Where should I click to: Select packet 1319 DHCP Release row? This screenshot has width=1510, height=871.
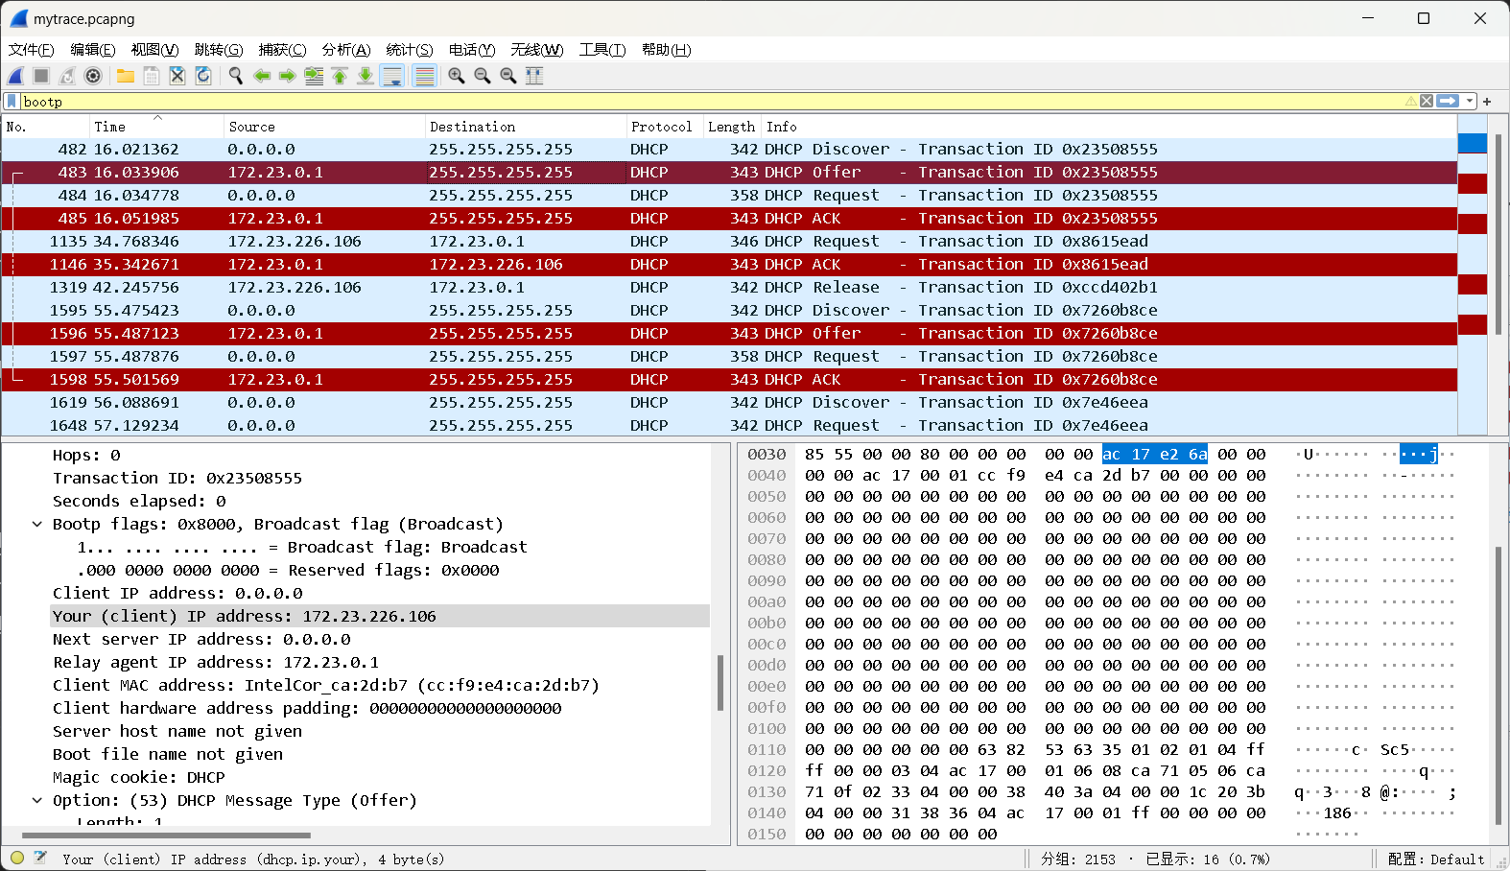(729, 288)
